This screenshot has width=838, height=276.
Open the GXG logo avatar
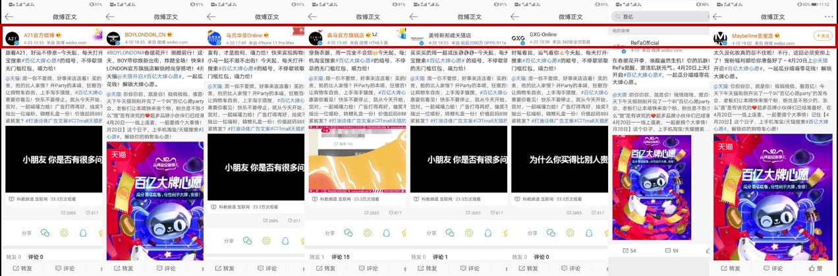coord(518,38)
